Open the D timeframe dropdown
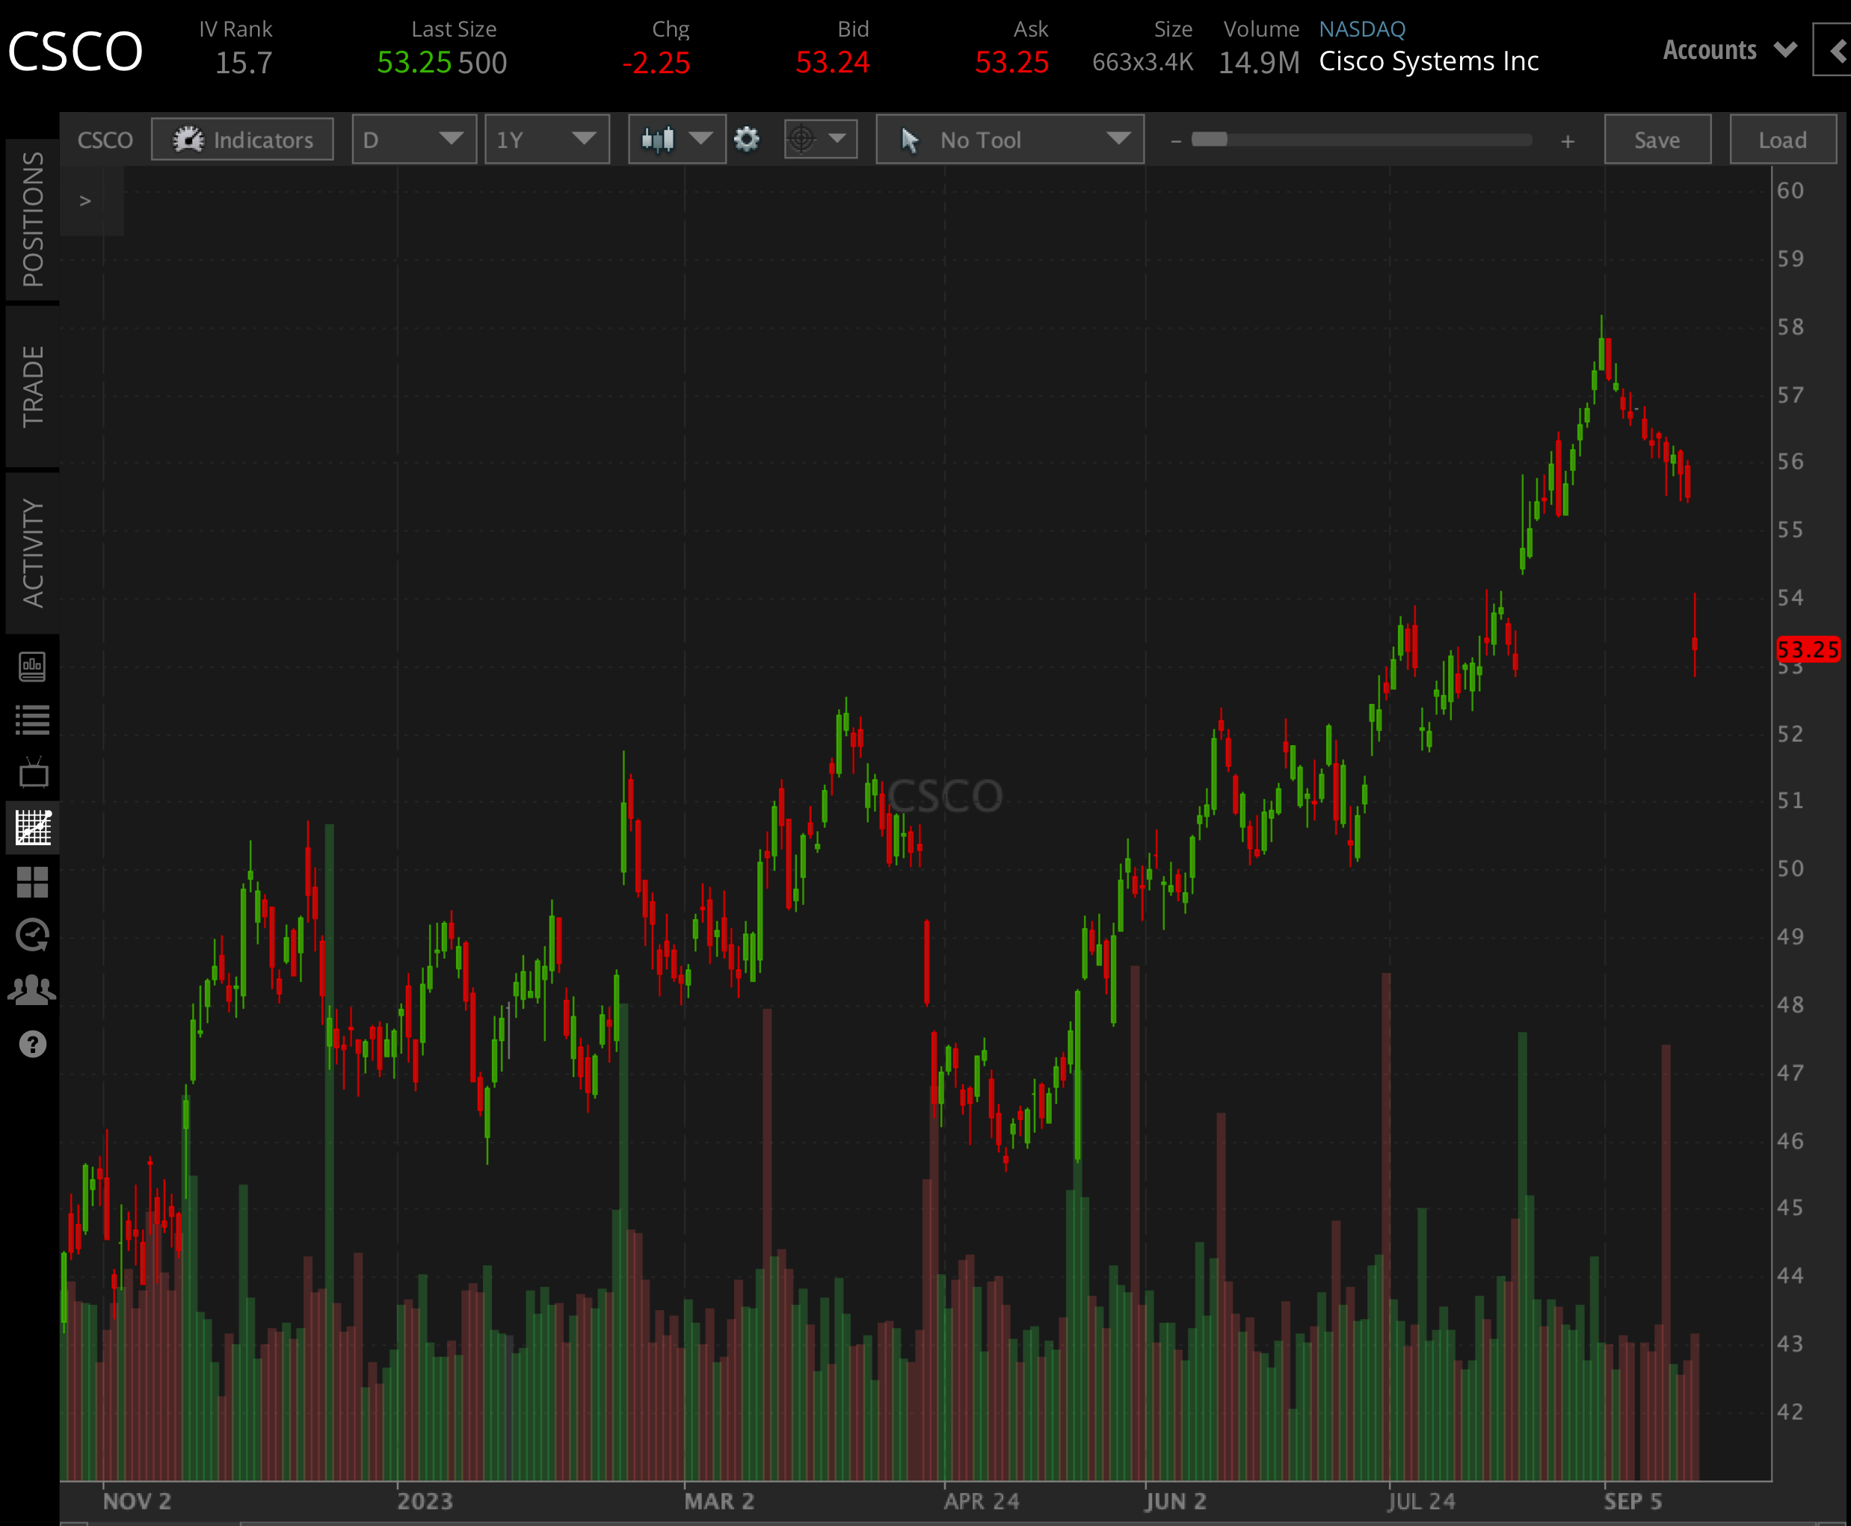1851x1526 pixels. click(413, 139)
